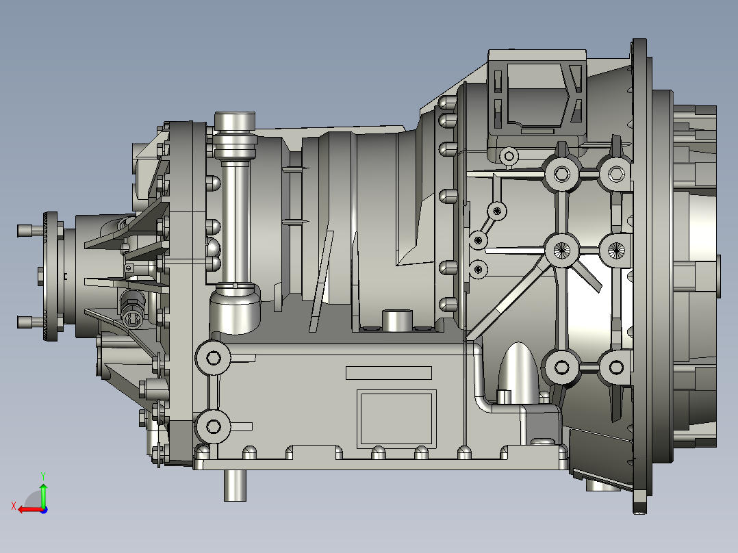
Task: Select the output flange on the gearbox's left end
Action: pyautogui.click(x=51, y=276)
